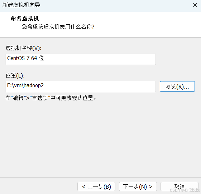Click the word CentOS in name field
This screenshot has height=194, width=201.
click(16, 58)
